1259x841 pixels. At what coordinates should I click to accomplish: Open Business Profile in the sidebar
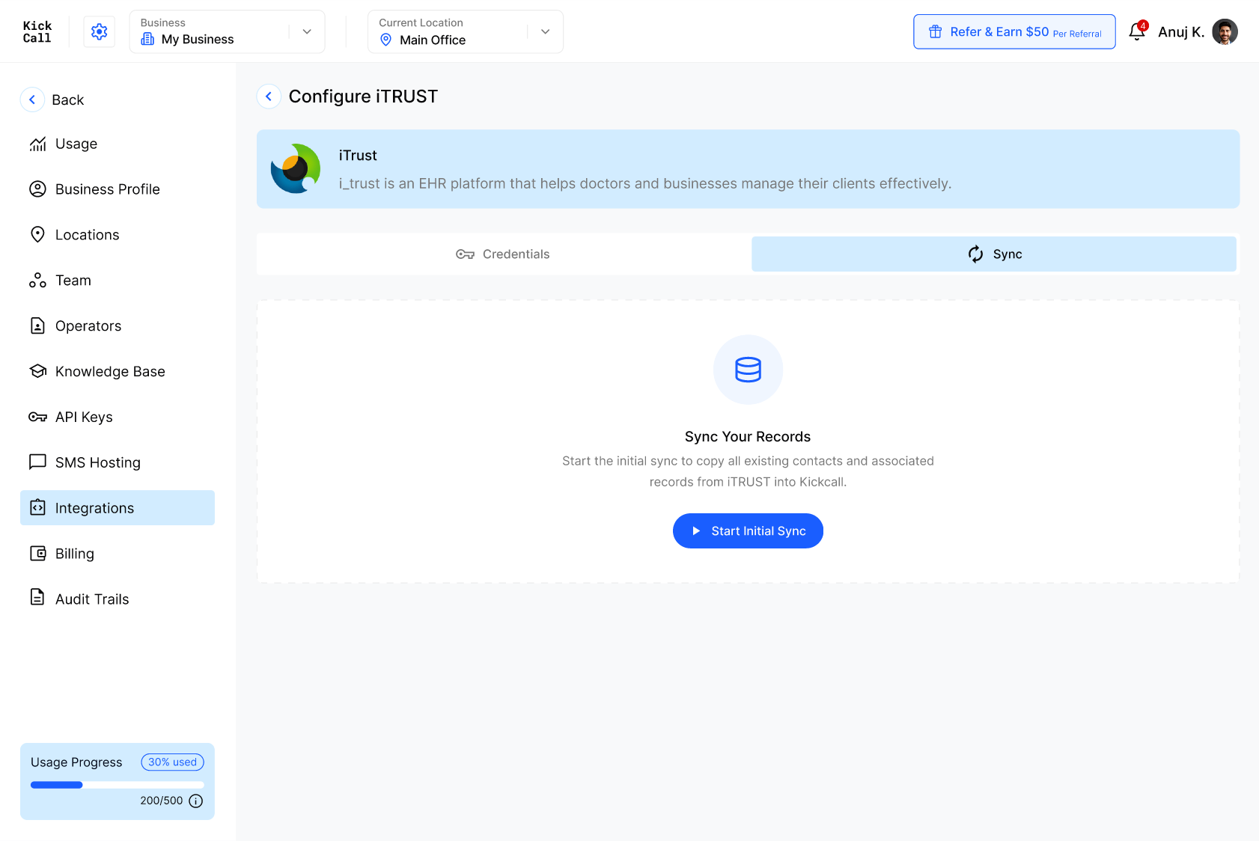118,189
